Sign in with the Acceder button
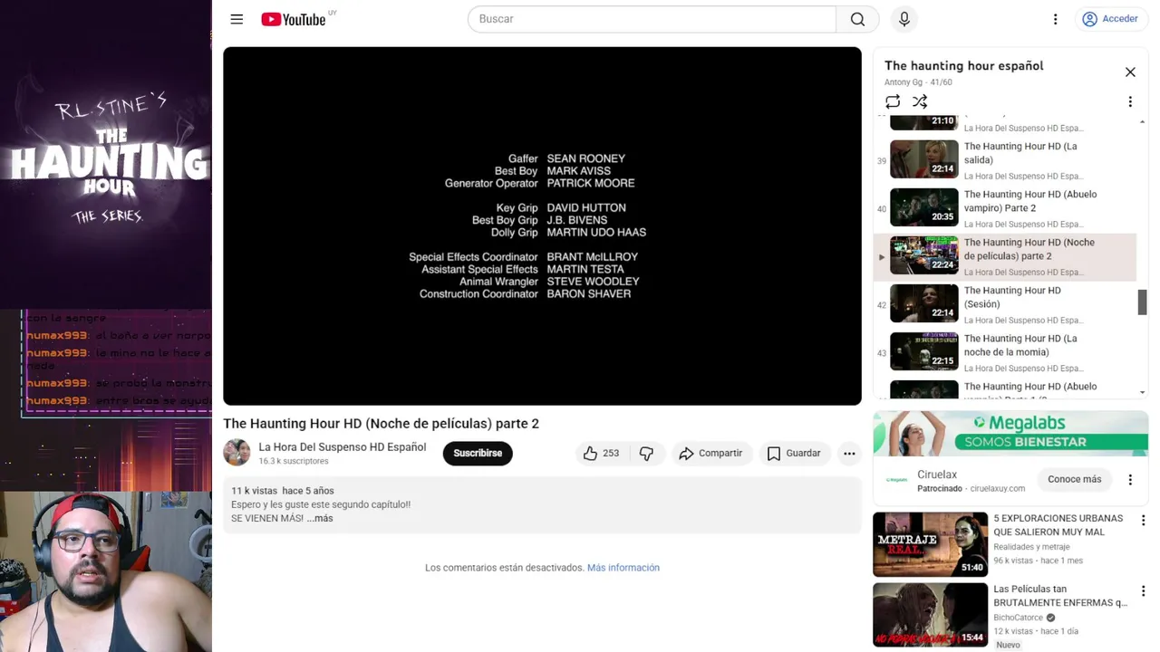 (1110, 19)
